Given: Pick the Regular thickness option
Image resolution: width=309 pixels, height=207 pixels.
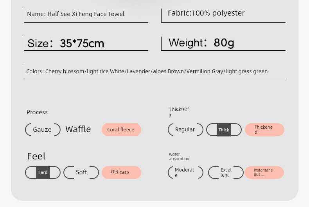Looking at the screenshot, I should (x=185, y=130).
